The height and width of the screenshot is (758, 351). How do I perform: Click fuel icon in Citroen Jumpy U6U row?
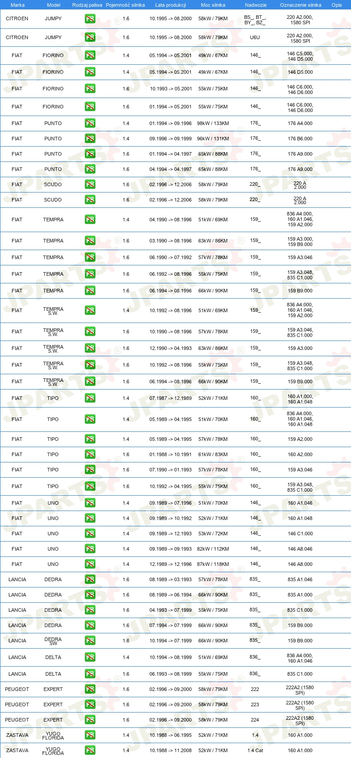90,37
